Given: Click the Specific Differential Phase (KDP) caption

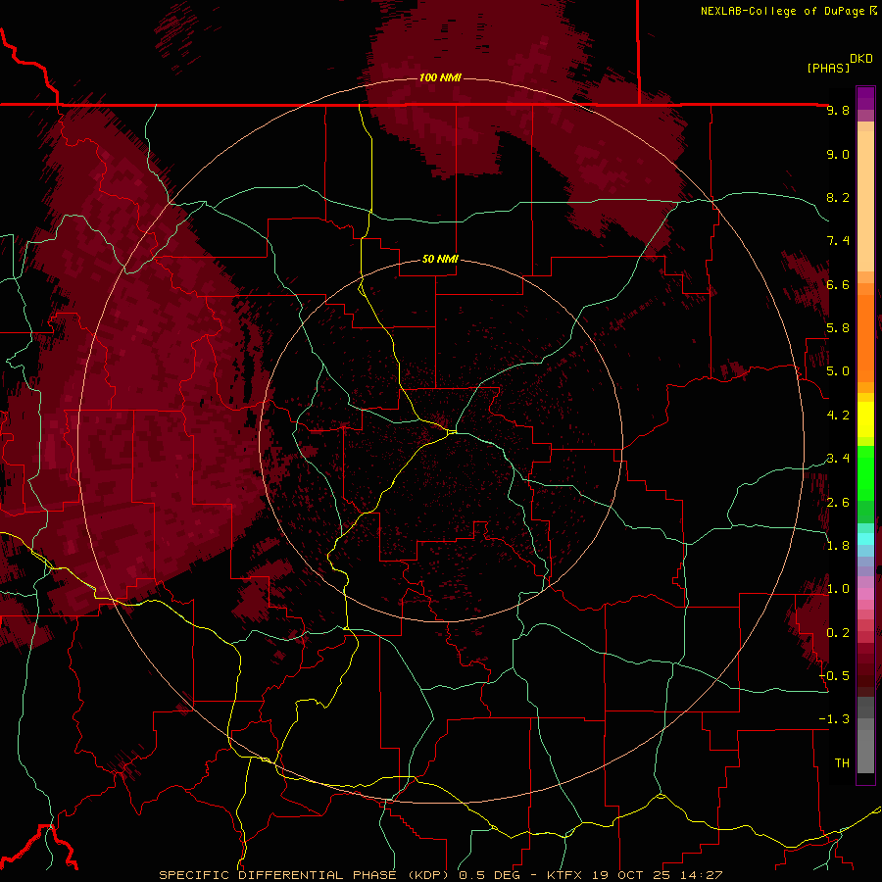Looking at the screenshot, I should click(x=307, y=875).
